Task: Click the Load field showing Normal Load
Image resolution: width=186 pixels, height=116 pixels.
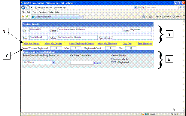Action: [x=38, y=37]
